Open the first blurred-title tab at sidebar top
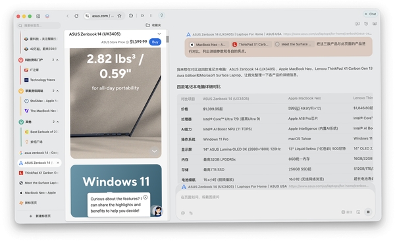The width and height of the screenshot is (395, 241). coord(41,39)
